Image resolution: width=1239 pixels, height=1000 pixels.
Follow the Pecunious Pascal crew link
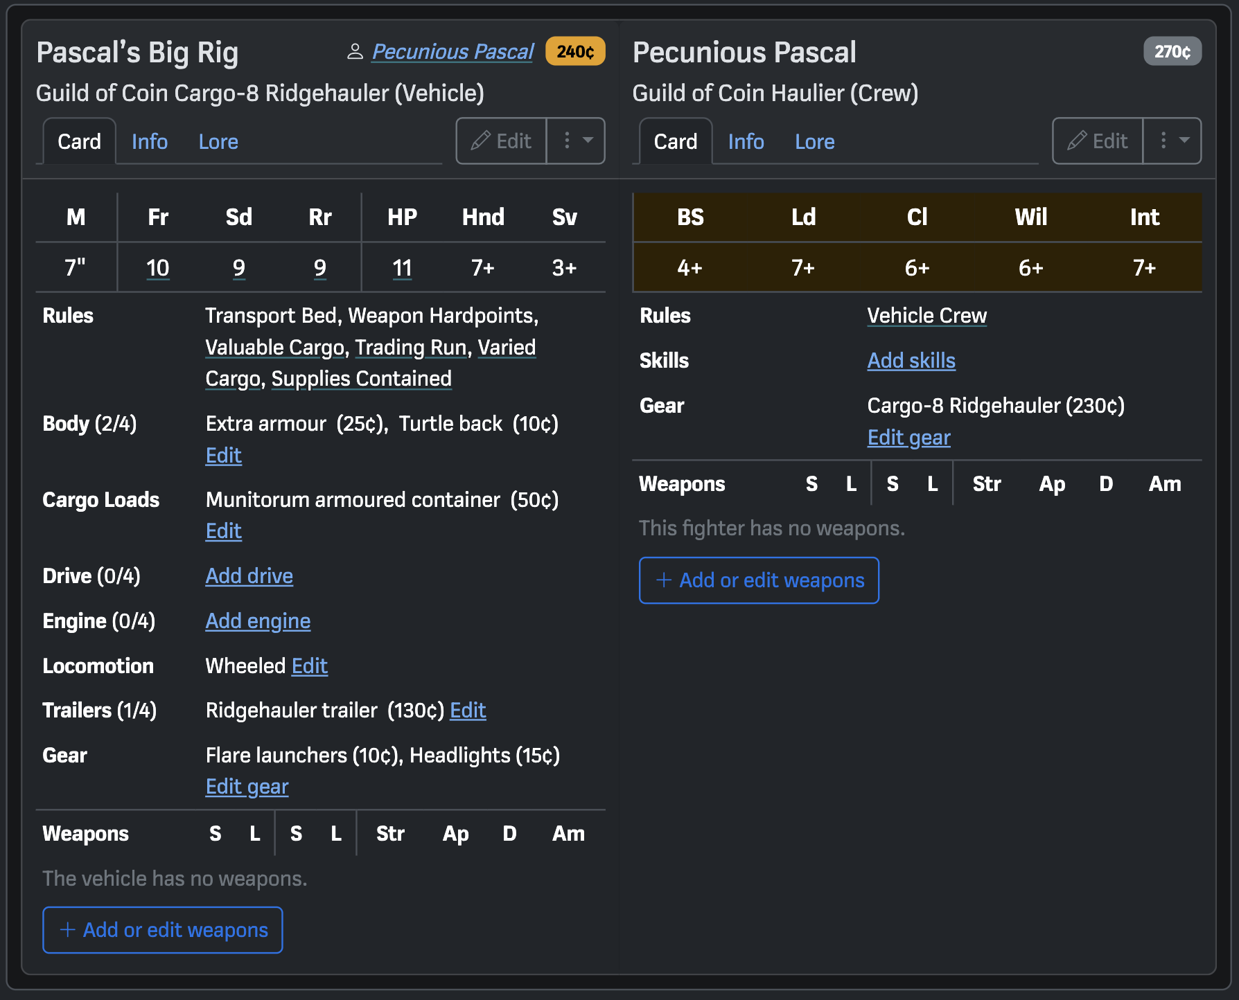point(453,52)
